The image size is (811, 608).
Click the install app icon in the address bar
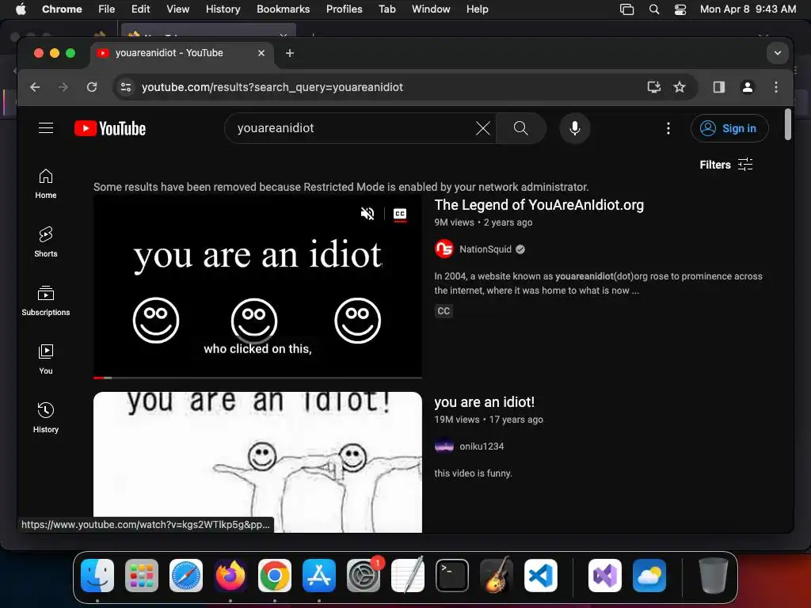click(x=654, y=87)
